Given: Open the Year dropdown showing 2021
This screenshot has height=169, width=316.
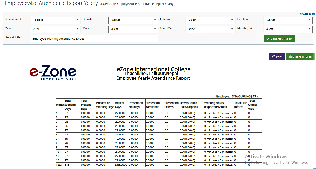Looking at the screenshot, I should coord(56,29).
